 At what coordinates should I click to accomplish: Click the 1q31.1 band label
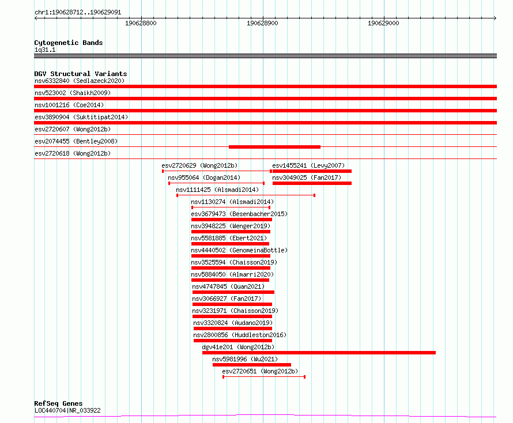tap(45, 50)
